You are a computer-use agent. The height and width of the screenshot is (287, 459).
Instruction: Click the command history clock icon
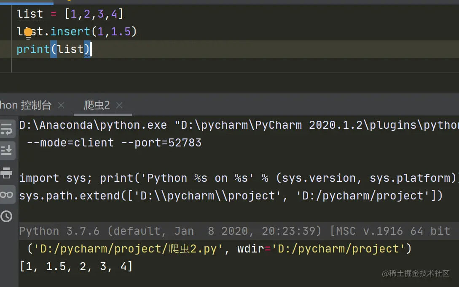coord(6,216)
